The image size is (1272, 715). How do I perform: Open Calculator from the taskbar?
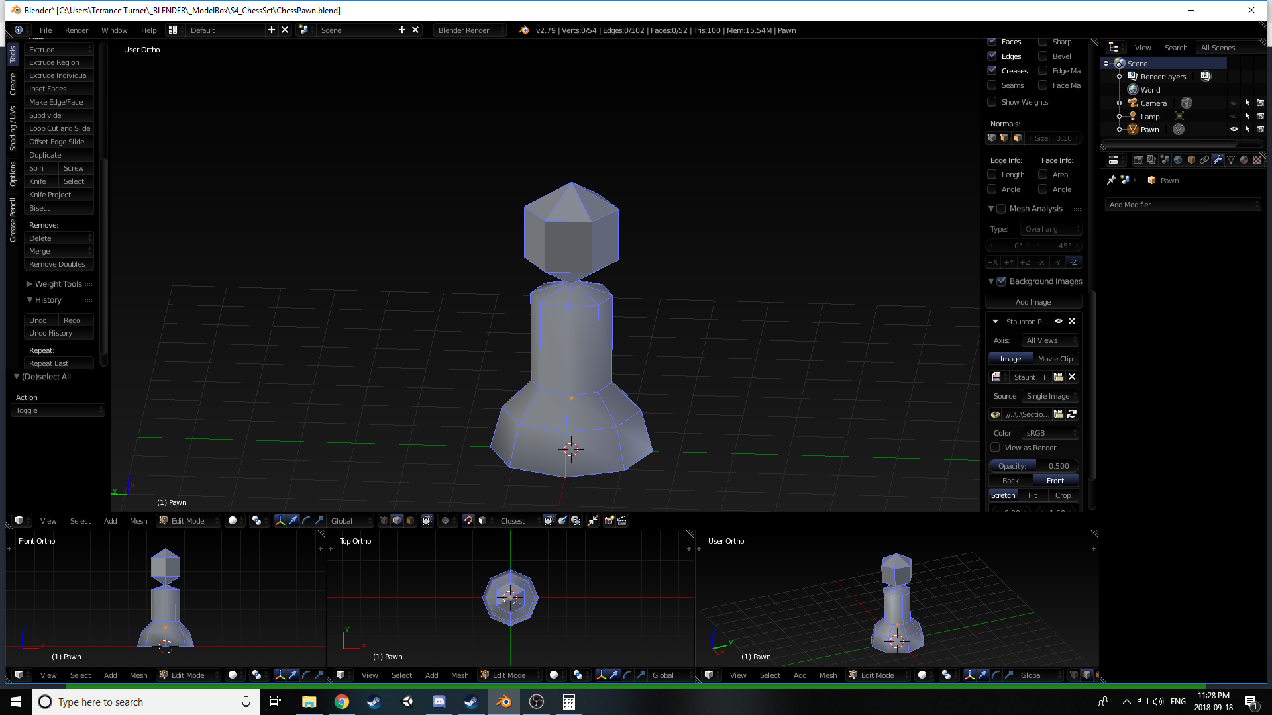click(x=568, y=702)
